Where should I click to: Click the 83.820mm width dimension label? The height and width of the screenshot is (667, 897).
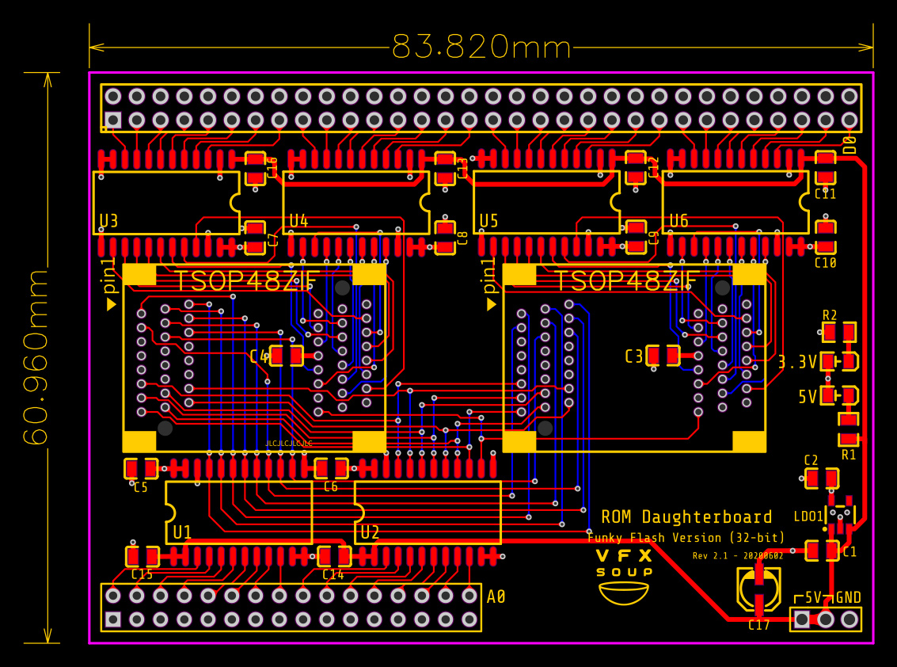tap(481, 48)
